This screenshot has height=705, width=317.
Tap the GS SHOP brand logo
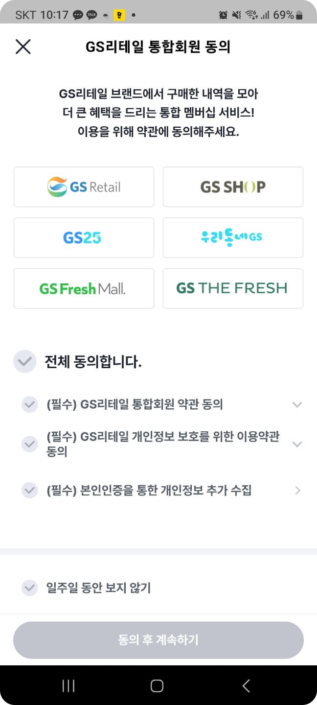pos(233,187)
